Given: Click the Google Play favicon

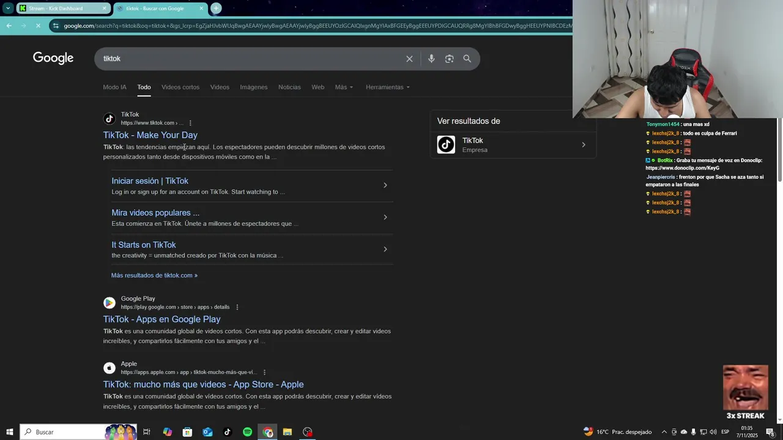Looking at the screenshot, I should coord(109,302).
